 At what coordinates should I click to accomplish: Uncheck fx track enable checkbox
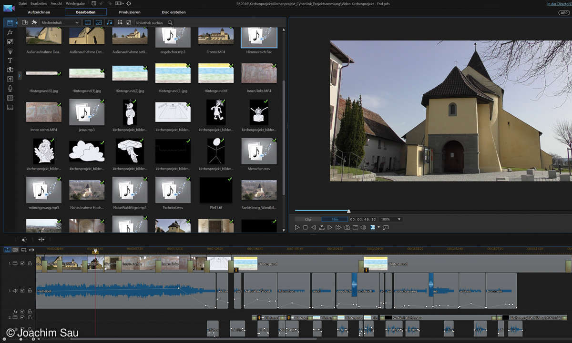point(22,312)
